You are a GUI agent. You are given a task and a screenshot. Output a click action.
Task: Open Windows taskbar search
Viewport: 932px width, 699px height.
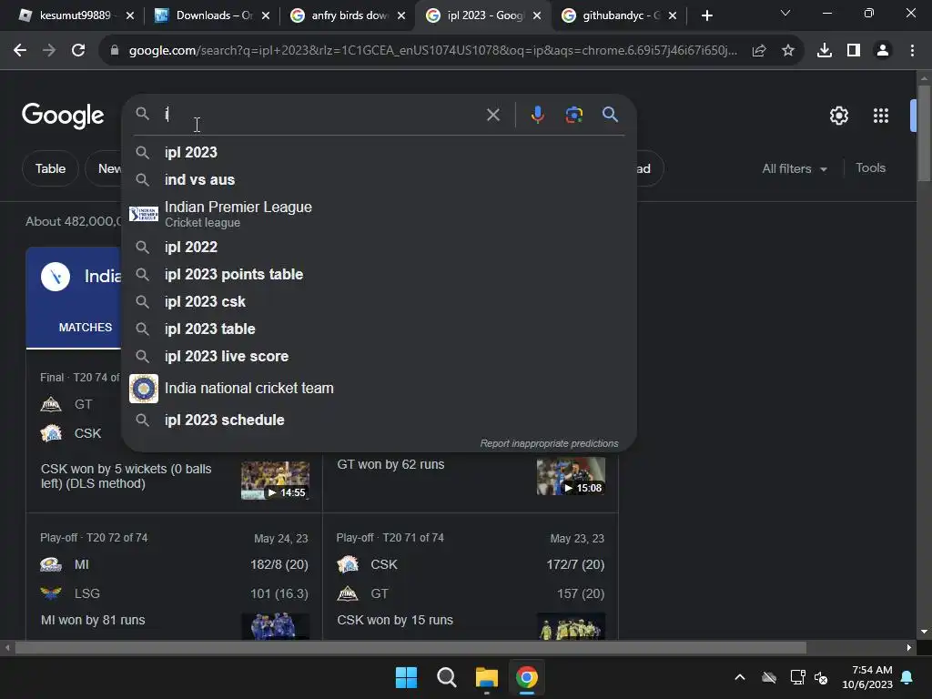[446, 677]
